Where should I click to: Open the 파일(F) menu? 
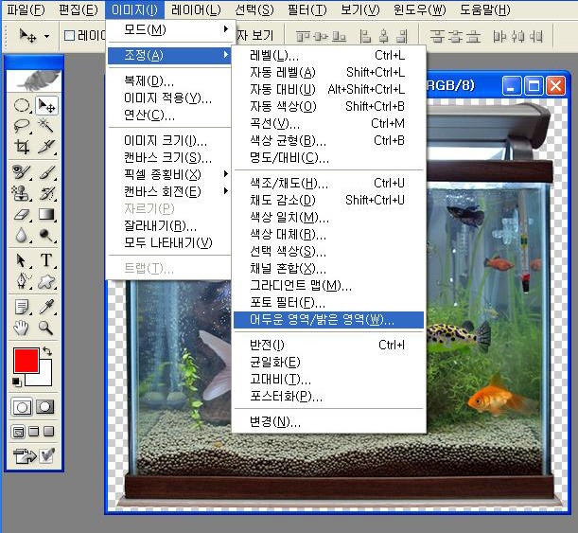pos(26,9)
